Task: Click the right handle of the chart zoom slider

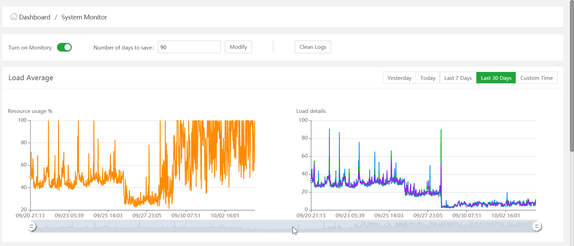Action: pyautogui.click(x=536, y=226)
